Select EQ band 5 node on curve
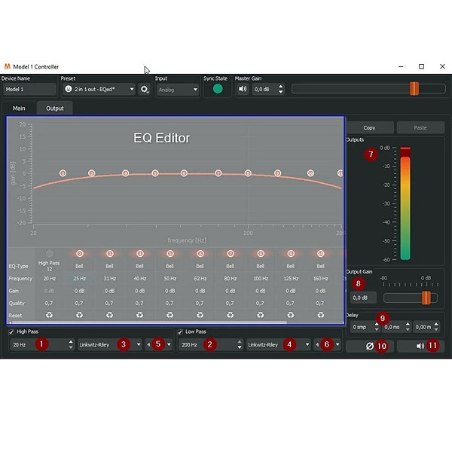Screen dimensions: 452x452 (x=155, y=173)
